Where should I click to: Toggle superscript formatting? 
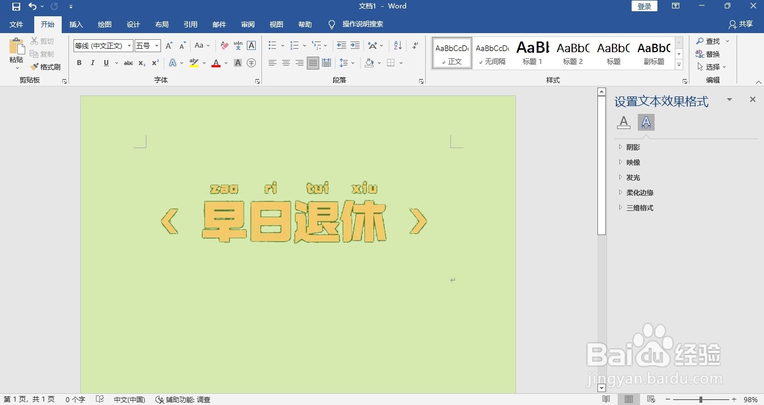point(155,63)
